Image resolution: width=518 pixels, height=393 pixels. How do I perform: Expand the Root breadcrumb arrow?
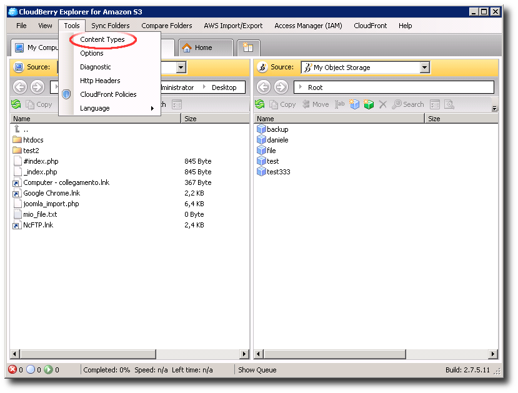[301, 87]
